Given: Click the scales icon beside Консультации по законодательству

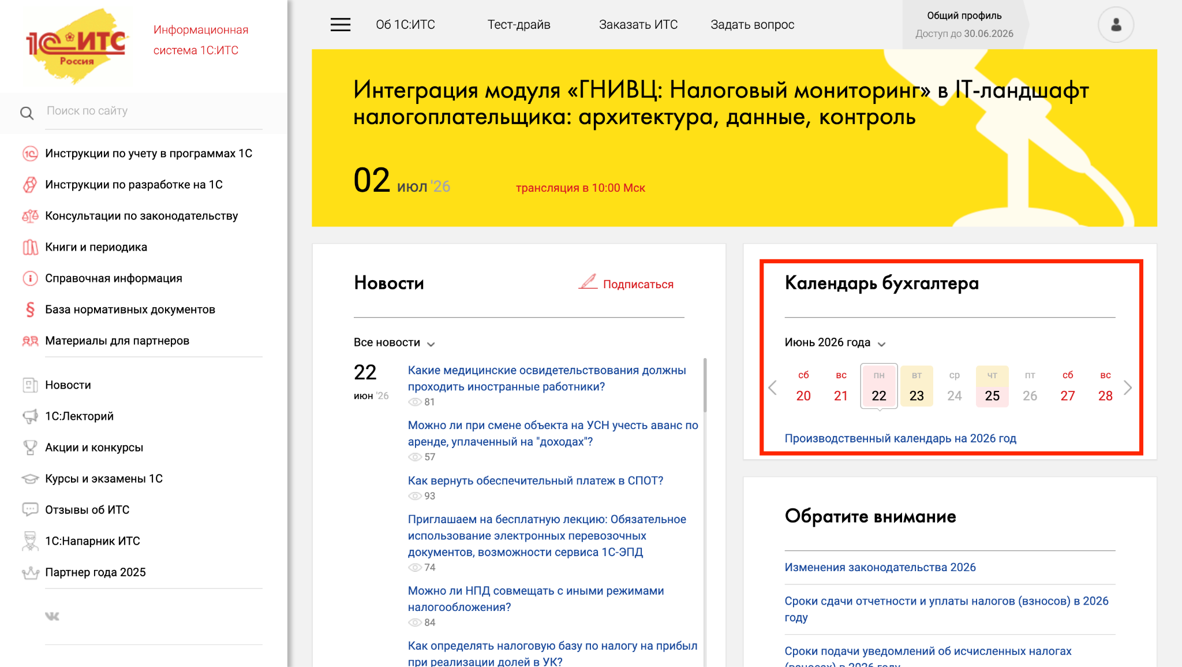Looking at the screenshot, I should 30,216.
